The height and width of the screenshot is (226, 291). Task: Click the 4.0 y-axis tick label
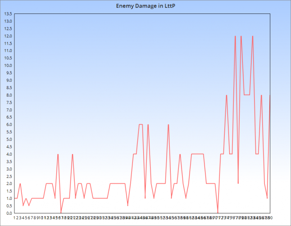[8, 154]
